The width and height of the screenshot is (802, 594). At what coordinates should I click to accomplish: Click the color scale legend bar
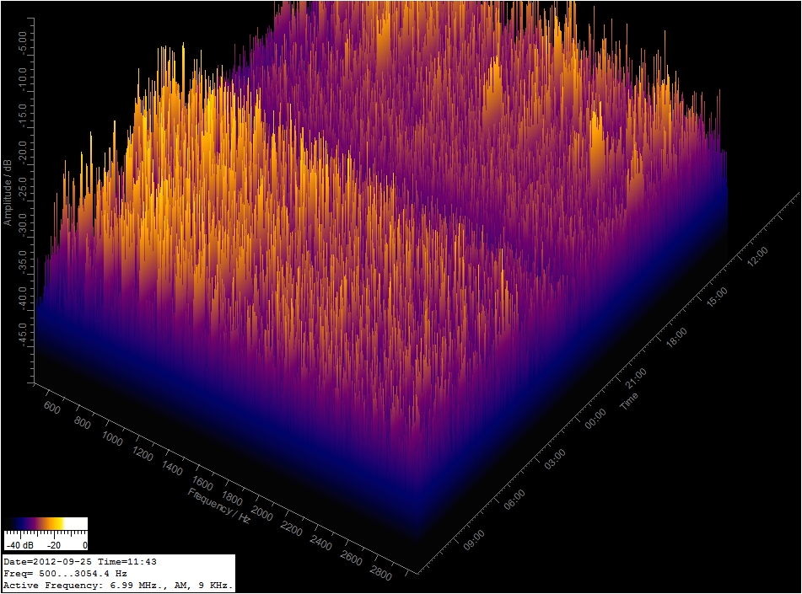coord(46,524)
